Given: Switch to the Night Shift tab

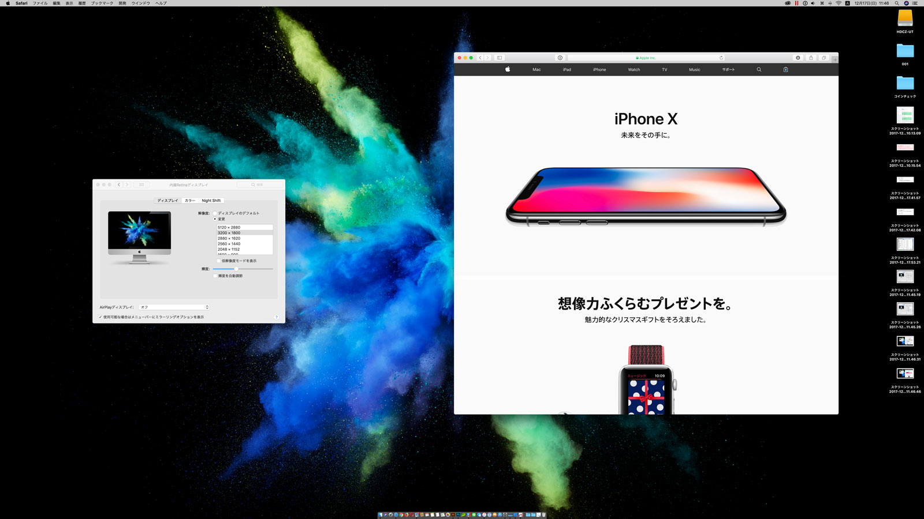Looking at the screenshot, I should tap(211, 201).
